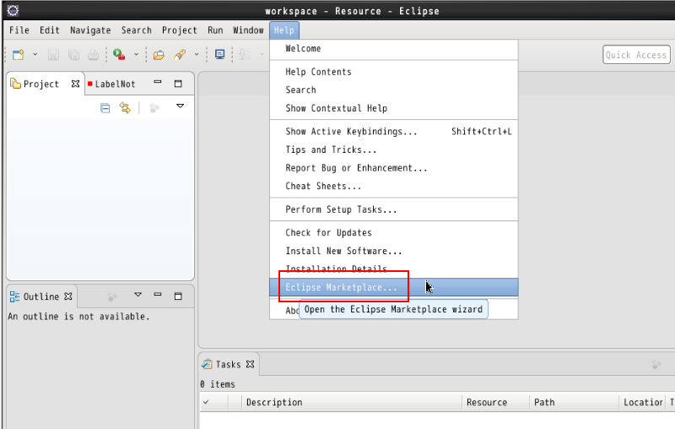Viewport: 675px width, 429px height.
Task: Click the Print toolbar icon
Action: [x=93, y=55]
